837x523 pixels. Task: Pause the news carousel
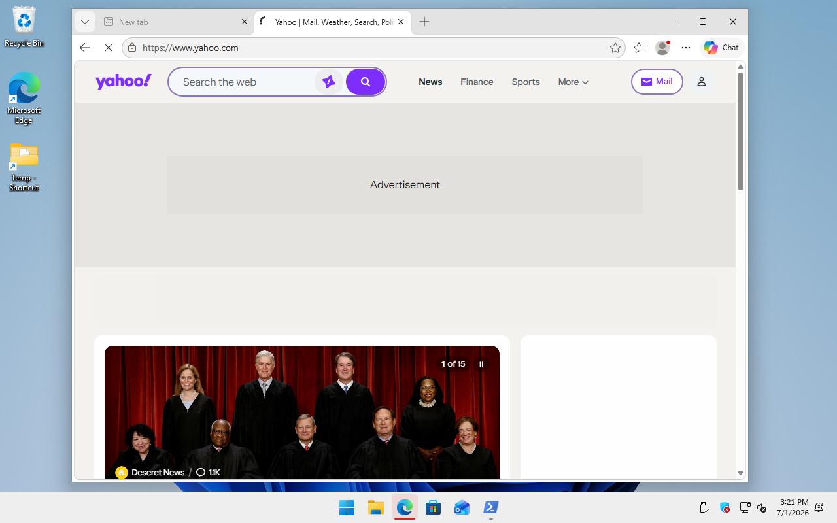click(x=481, y=364)
